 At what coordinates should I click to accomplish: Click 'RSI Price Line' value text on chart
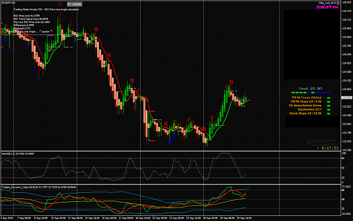pyautogui.click(x=27, y=16)
